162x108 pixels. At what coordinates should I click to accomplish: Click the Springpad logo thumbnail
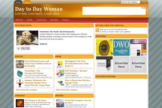pos(60,64)
